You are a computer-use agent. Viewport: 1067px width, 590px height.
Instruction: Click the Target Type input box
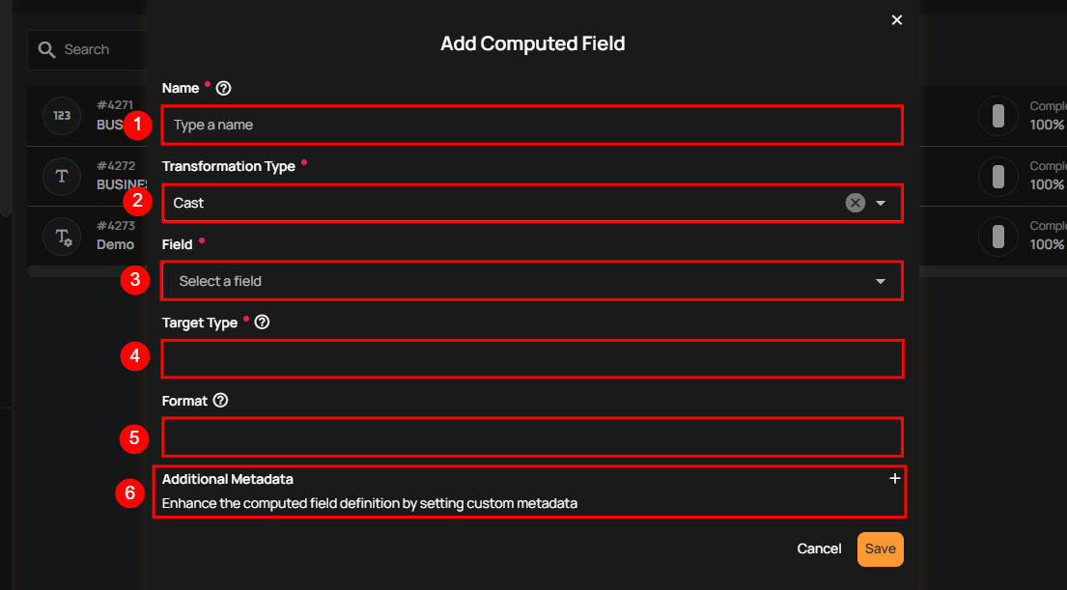tap(531, 358)
